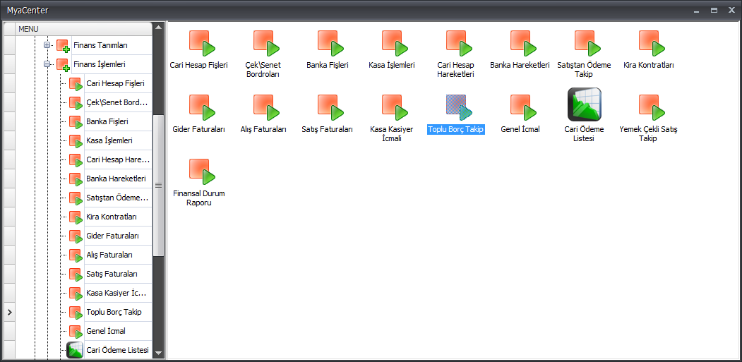Screen dimensions: 742x362
Task: Minimize the MyaCenter window
Action: click(697, 10)
